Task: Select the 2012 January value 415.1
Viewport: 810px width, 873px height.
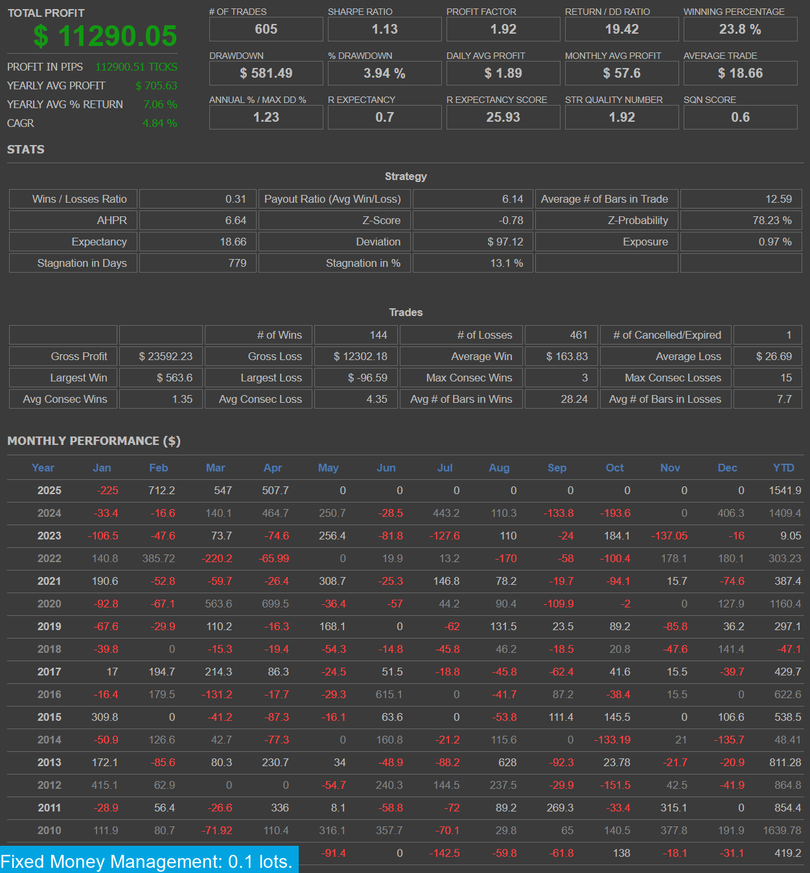Action: (105, 785)
